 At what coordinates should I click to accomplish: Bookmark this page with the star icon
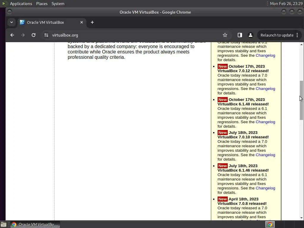pyautogui.click(x=225, y=35)
